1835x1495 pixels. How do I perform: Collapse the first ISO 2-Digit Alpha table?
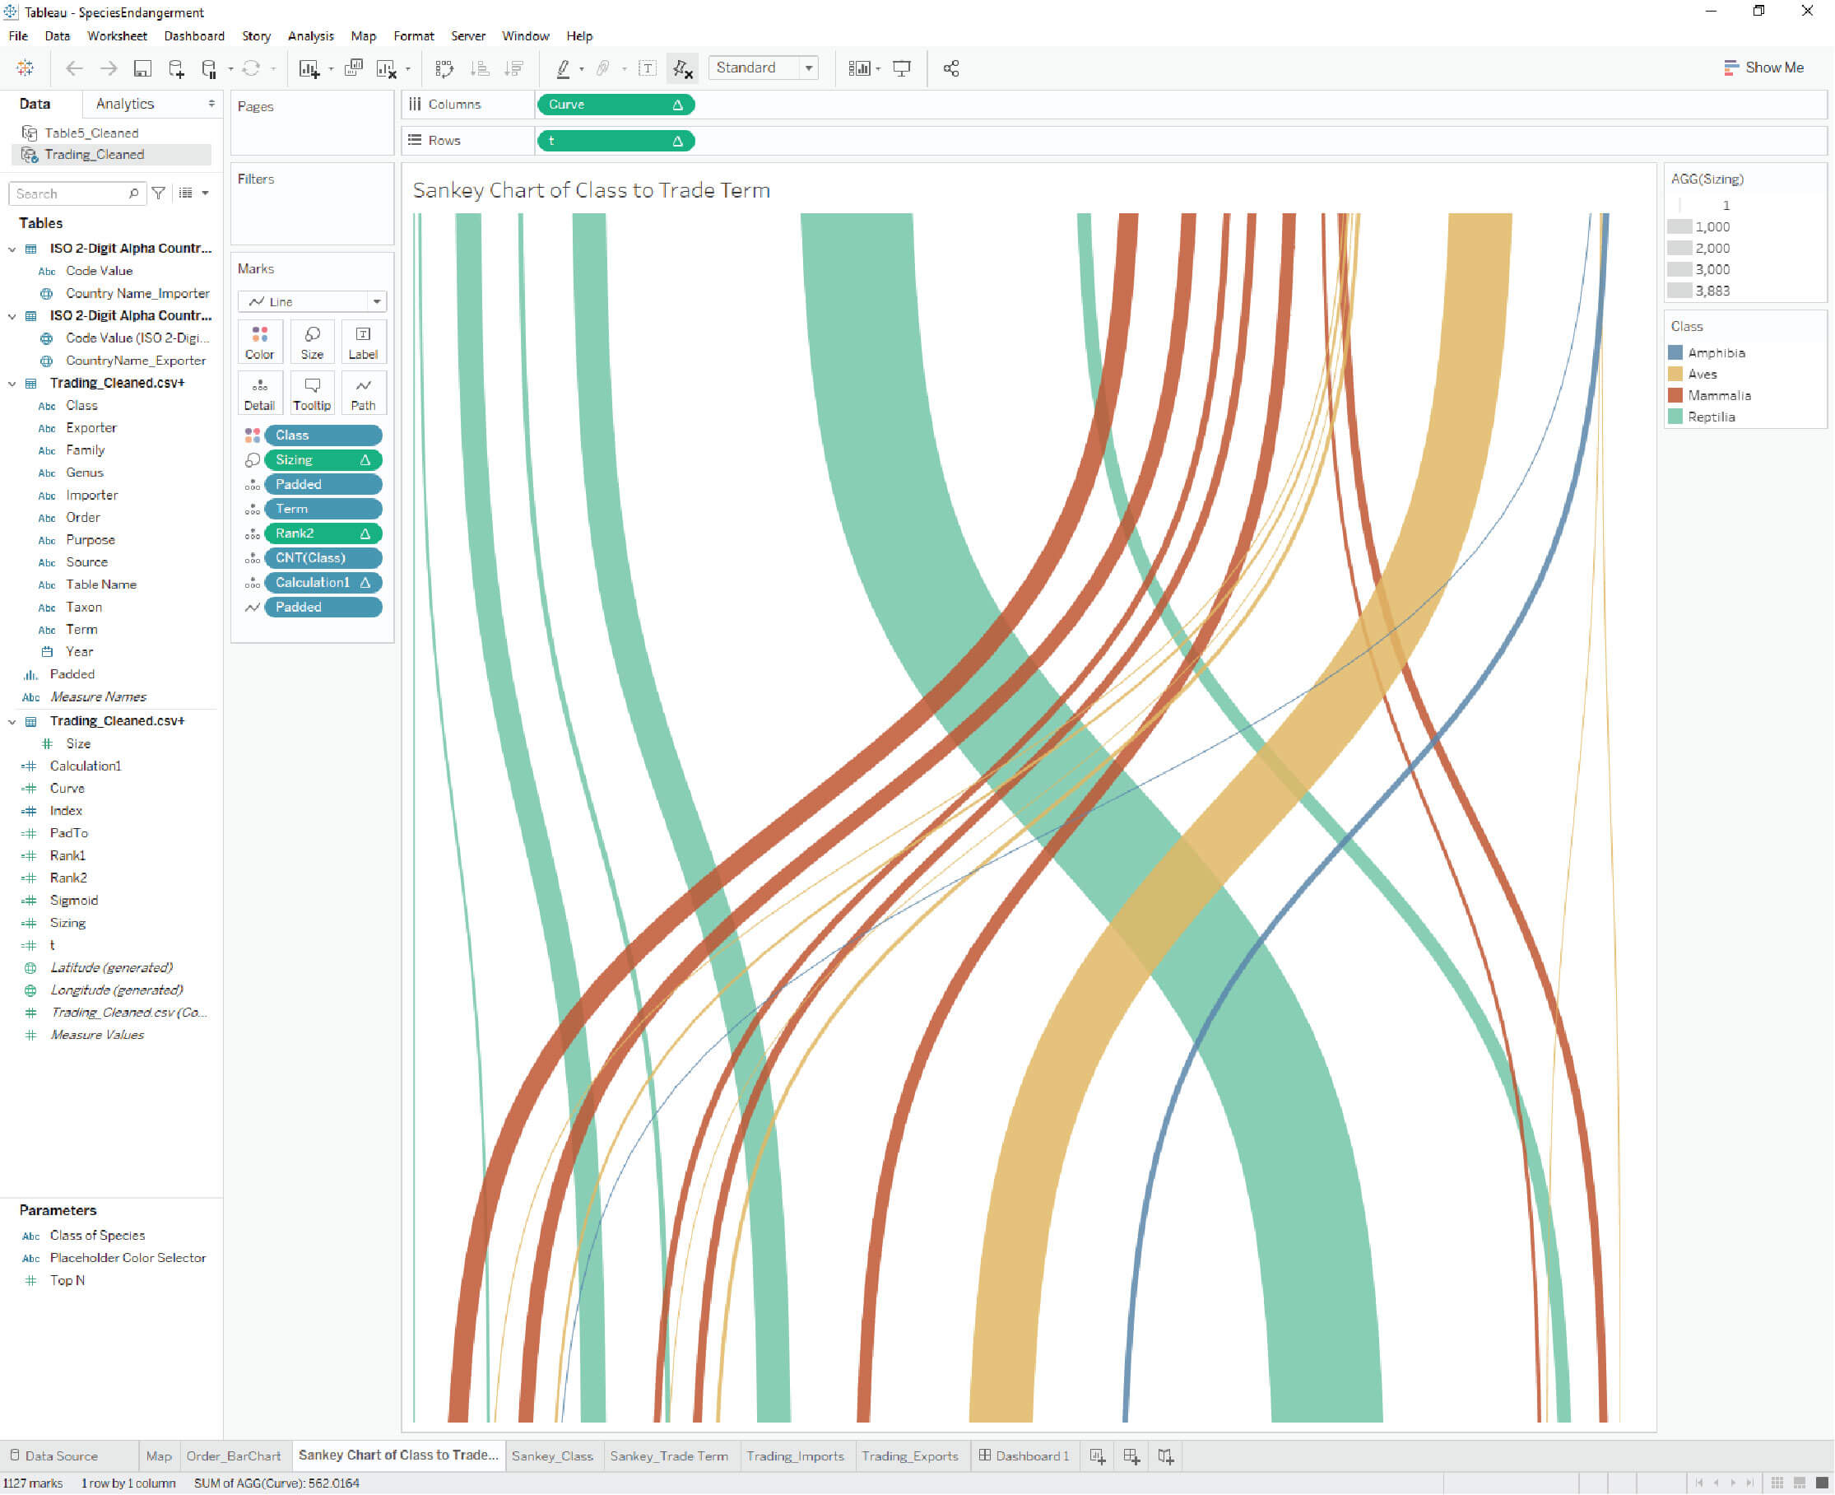tap(12, 249)
